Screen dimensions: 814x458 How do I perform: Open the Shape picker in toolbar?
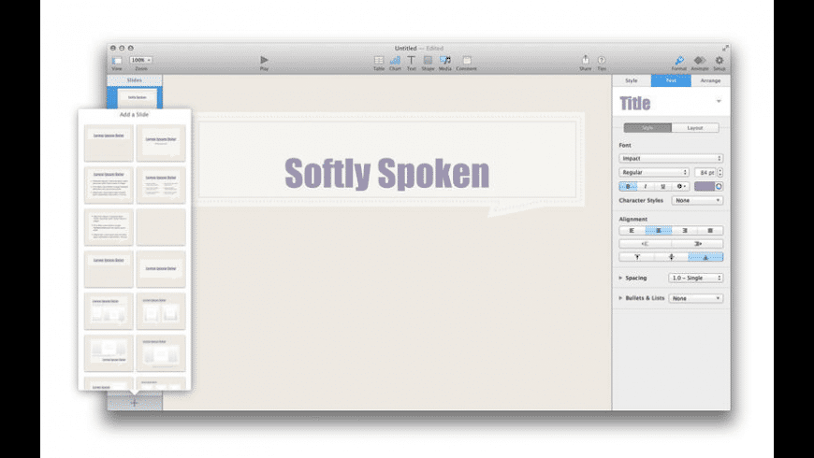428,60
